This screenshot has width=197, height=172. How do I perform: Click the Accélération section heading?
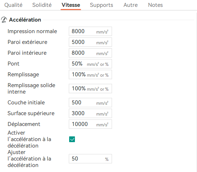(25, 20)
